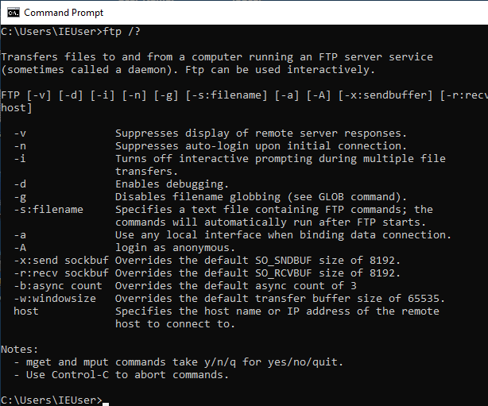488x406 pixels.
Task: Click the '-r:recv sockbuf' option label
Action: [57, 273]
